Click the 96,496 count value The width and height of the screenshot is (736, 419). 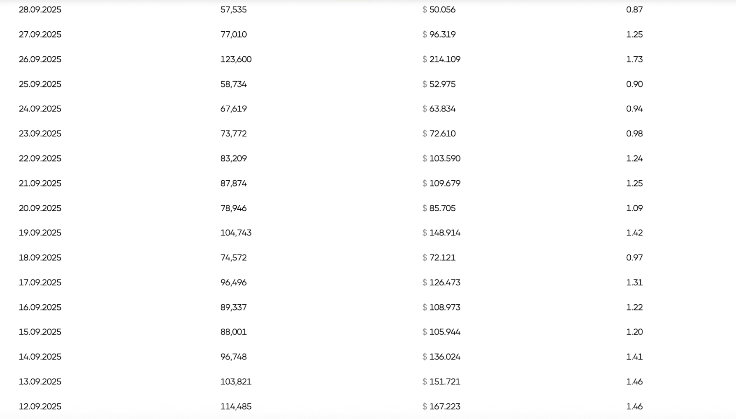click(233, 283)
